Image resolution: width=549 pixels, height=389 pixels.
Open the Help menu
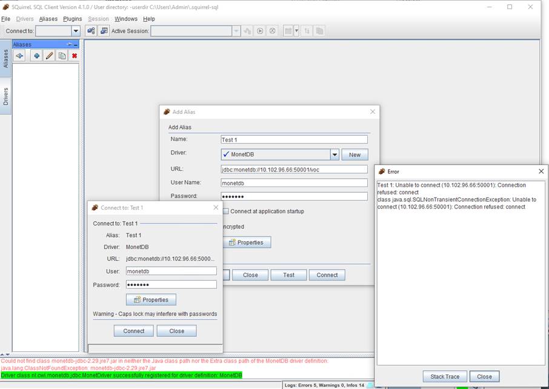[x=149, y=19]
